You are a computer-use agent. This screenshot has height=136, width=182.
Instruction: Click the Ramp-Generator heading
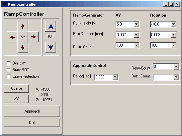(x=88, y=15)
